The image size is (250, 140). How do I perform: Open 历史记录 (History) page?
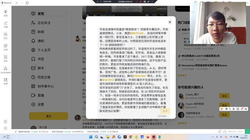[41, 77]
